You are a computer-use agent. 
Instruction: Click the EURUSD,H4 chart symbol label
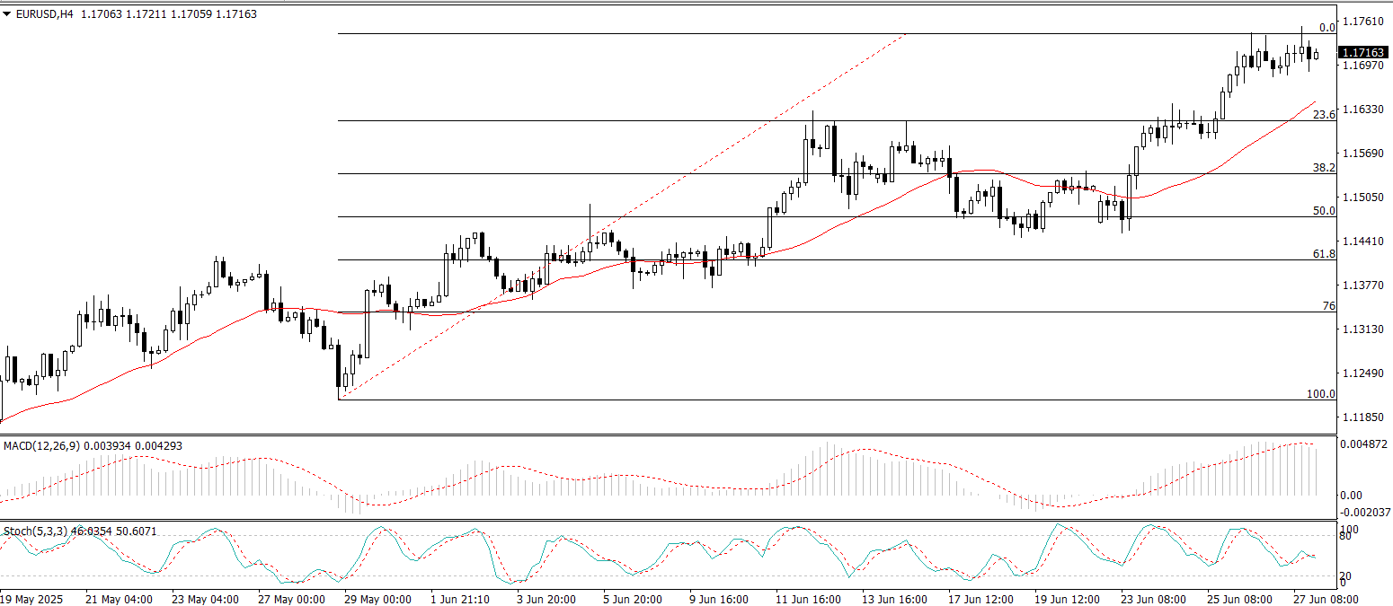click(x=44, y=14)
